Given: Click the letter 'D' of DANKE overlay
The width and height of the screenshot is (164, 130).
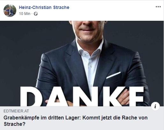Looking at the screenshot, I should 31,96.
